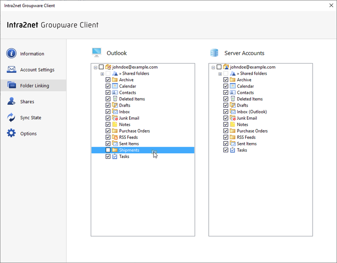Check the Outlook Shipments folder checkbox
Viewport: 337px width, 263px height.
tap(108, 150)
